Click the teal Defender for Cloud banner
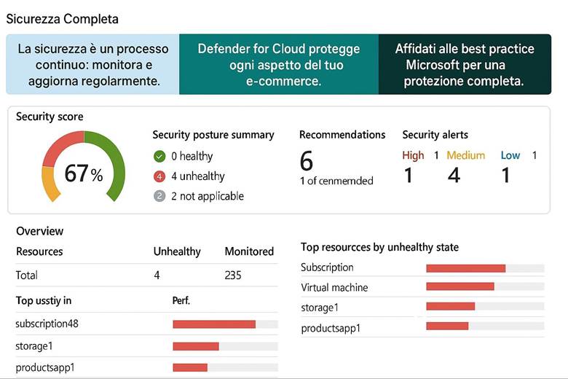This screenshot has width=568, height=379. pos(279,65)
